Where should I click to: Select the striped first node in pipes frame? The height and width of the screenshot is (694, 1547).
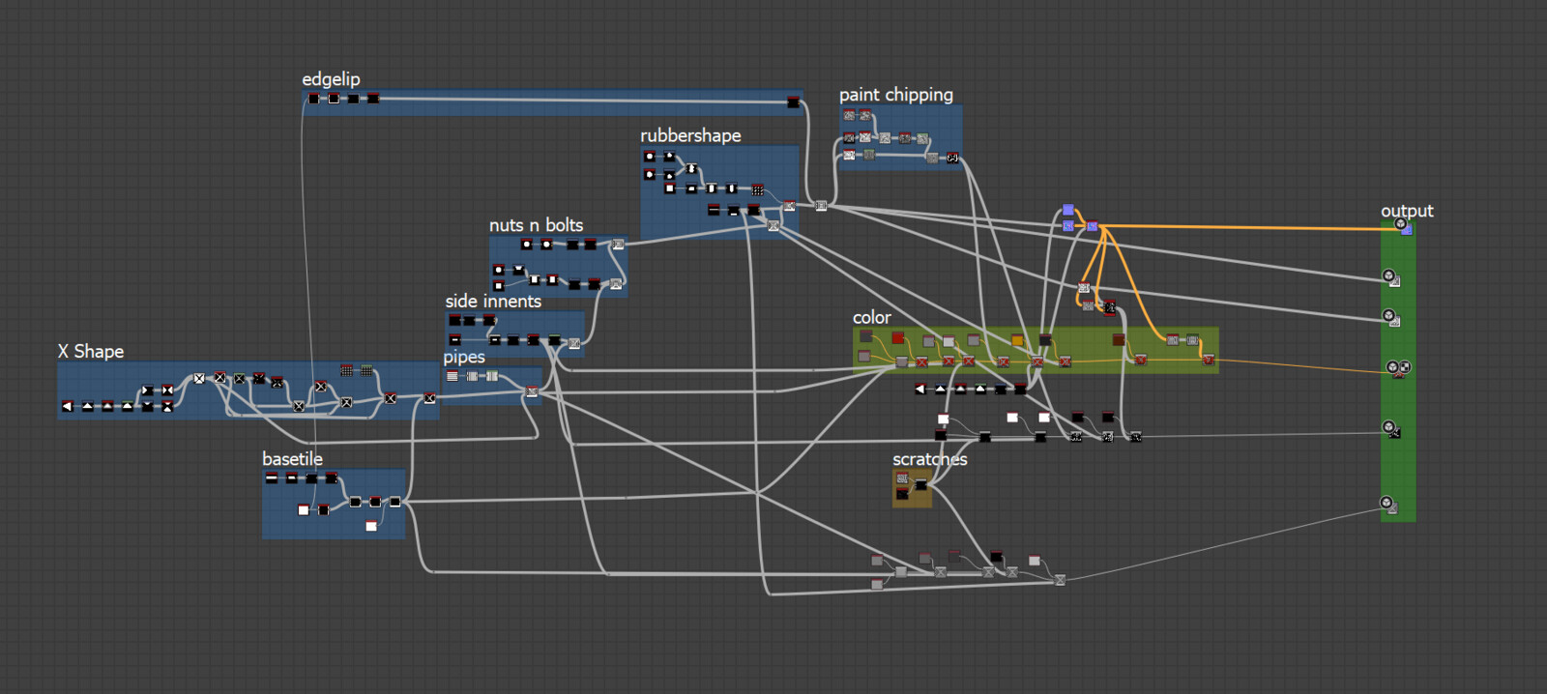pyautogui.click(x=452, y=376)
